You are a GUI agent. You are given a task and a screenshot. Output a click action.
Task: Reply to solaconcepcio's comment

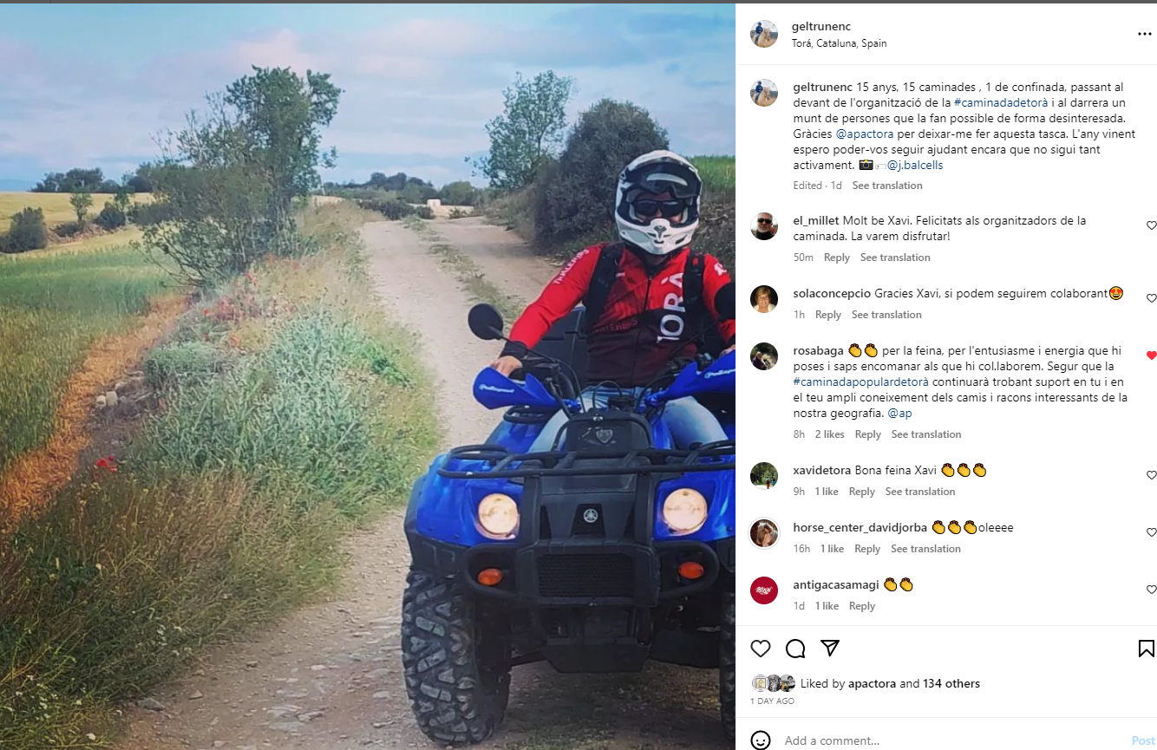tap(828, 315)
